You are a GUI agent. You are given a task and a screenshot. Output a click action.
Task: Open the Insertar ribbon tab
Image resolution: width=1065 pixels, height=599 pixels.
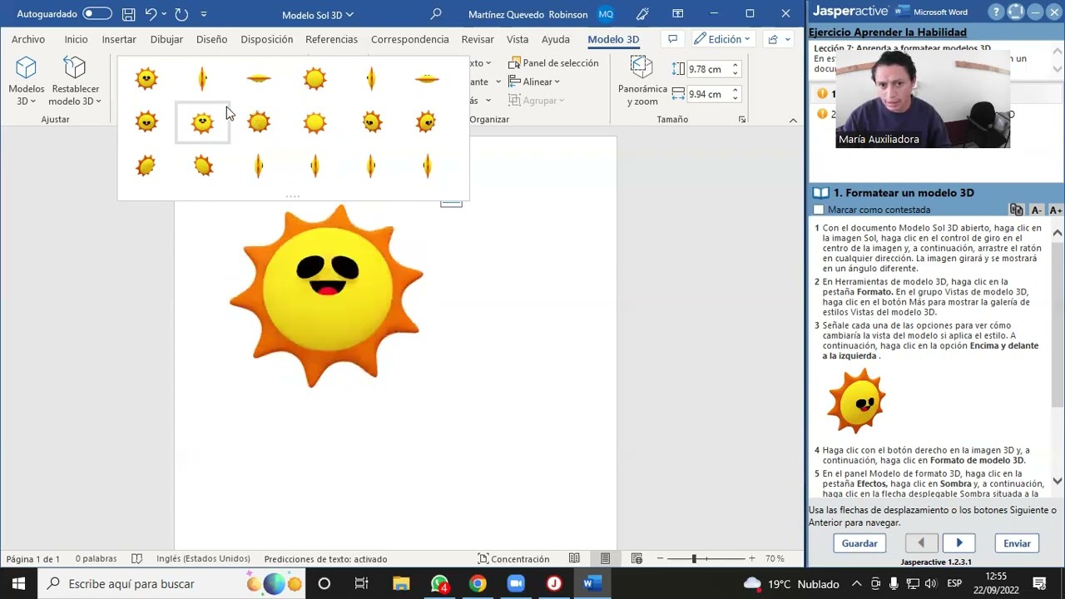119,39
